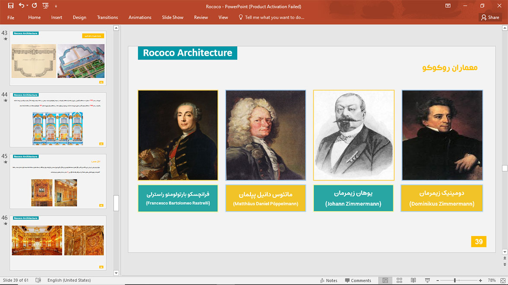The image size is (508, 285).
Task: Select the yellow Persian heading text on slide
Action: click(450, 68)
